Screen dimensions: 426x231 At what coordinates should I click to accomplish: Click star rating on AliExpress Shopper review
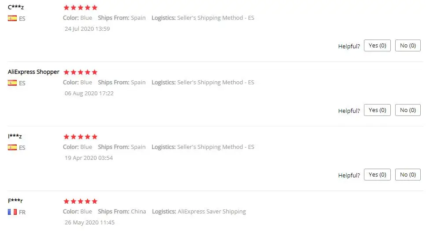pos(81,72)
